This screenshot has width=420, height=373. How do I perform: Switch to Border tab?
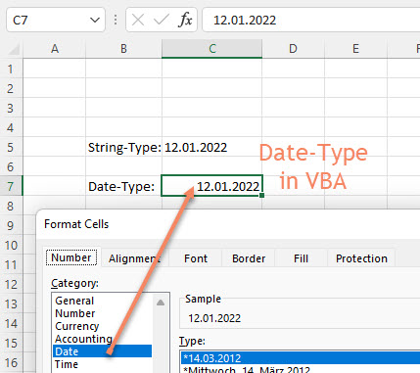249,258
